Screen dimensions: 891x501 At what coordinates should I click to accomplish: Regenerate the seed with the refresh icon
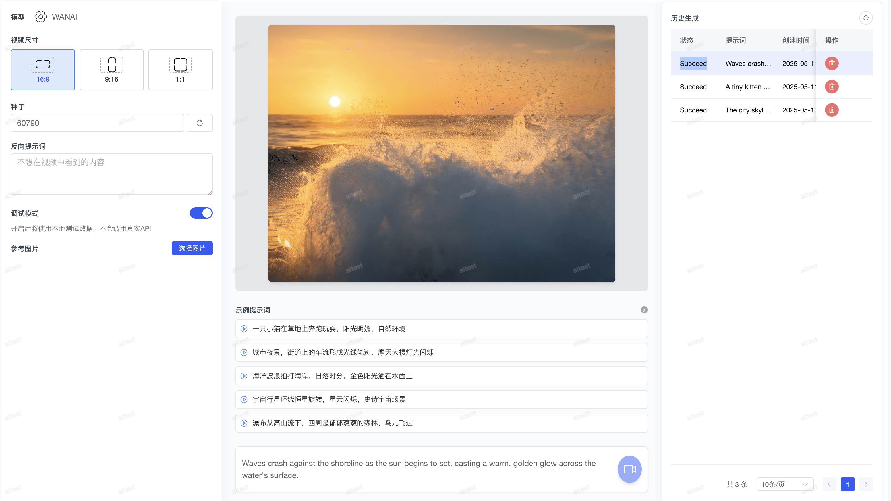point(200,123)
